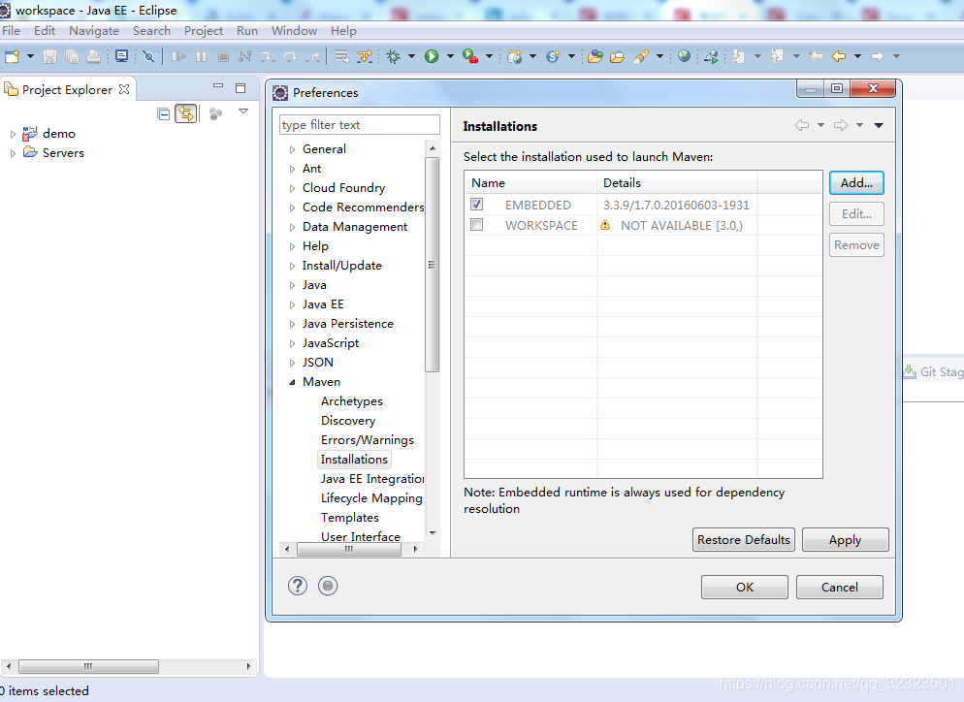964x702 pixels.
Task: Click the round record icon beside help
Action: [328, 586]
